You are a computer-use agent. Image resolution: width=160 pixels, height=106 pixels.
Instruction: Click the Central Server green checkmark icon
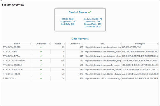coord(90,12)
